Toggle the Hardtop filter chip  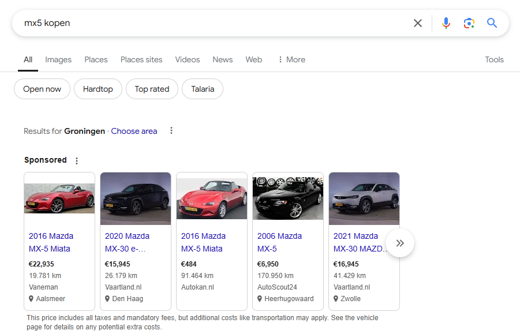[x=98, y=89]
